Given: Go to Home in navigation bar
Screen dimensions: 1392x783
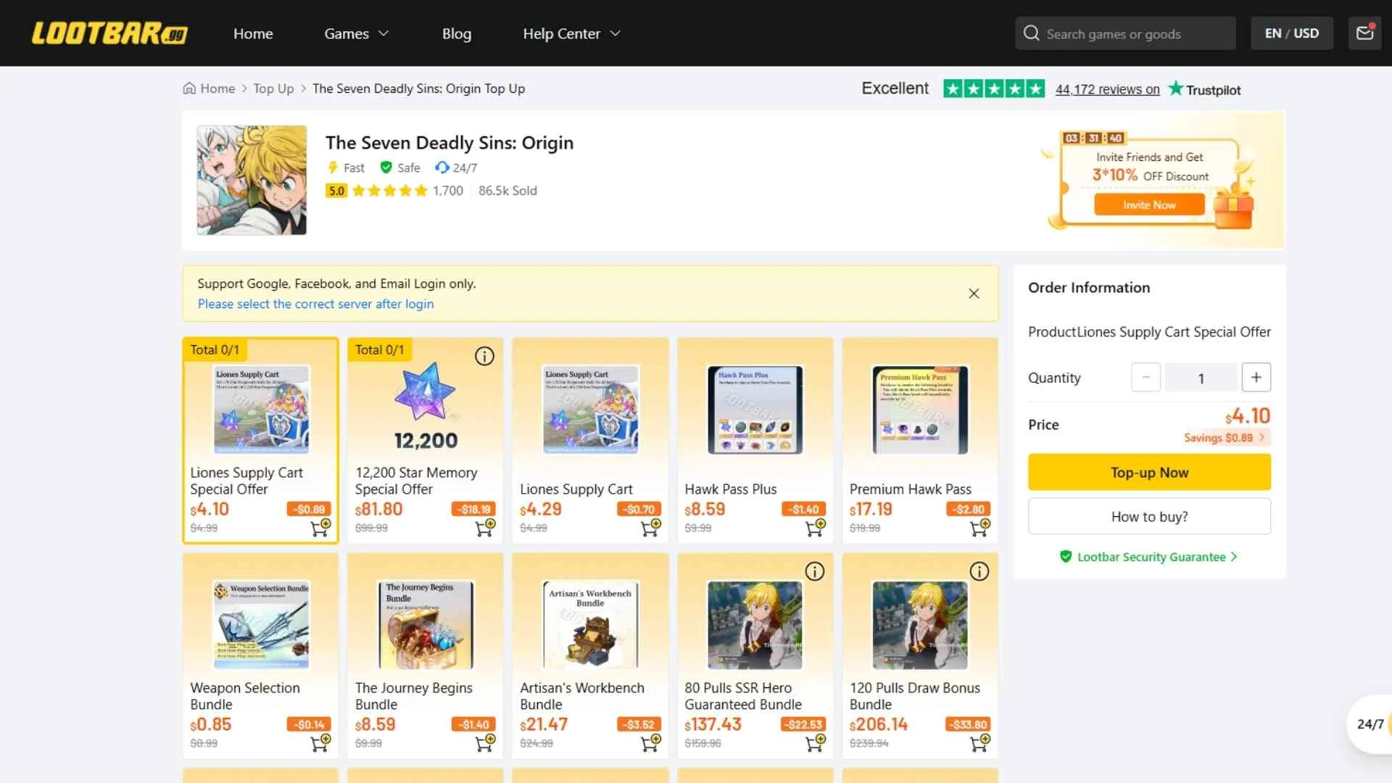Looking at the screenshot, I should (253, 33).
